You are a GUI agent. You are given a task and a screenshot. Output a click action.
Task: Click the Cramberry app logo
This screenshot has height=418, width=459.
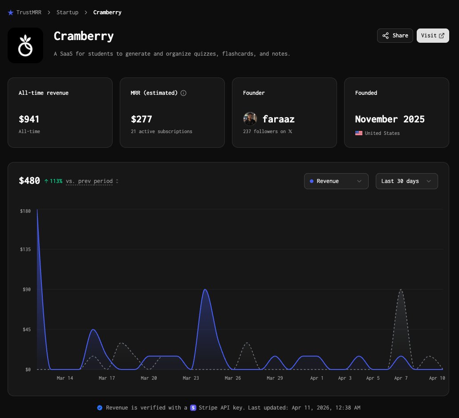click(25, 45)
